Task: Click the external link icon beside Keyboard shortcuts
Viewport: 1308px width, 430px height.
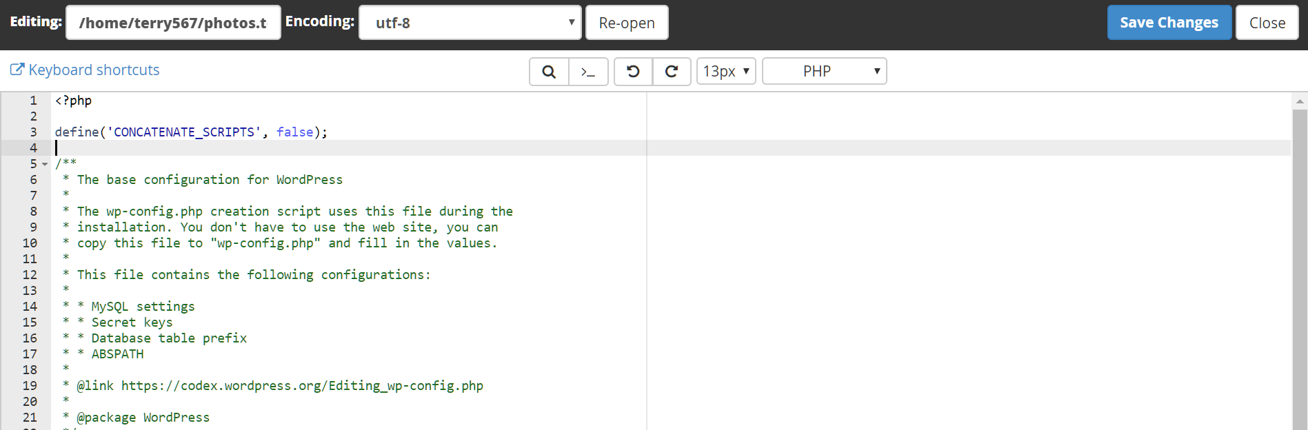Action: point(17,70)
